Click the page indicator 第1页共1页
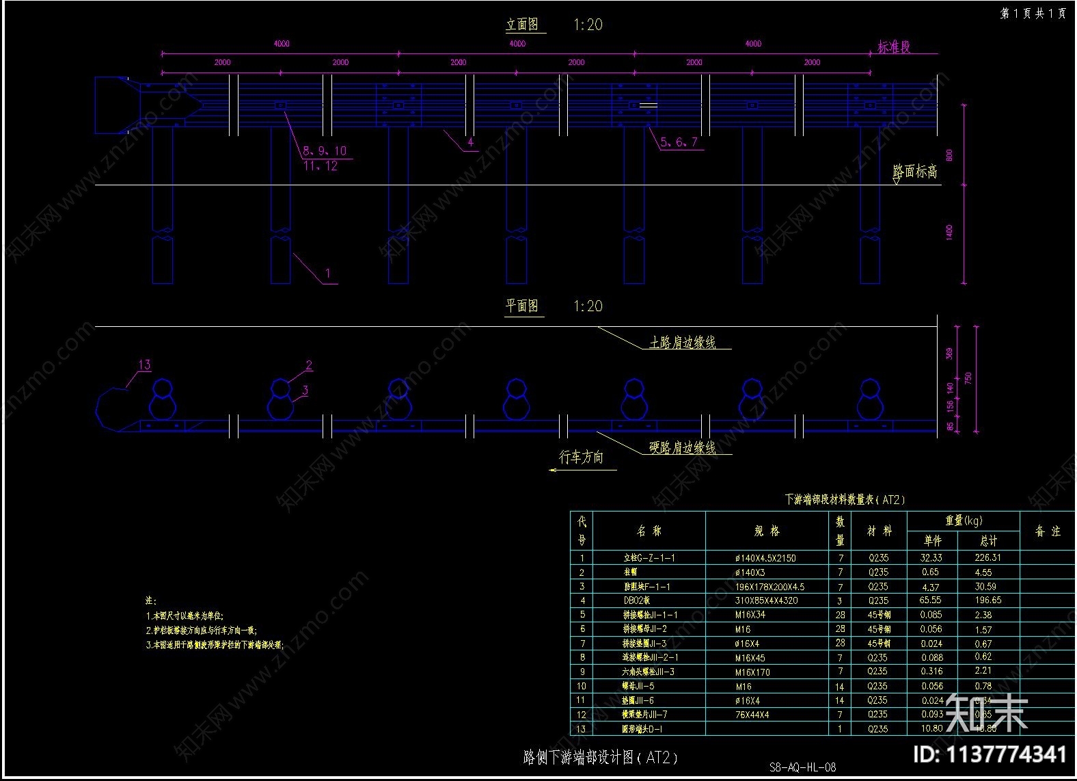 (1033, 13)
